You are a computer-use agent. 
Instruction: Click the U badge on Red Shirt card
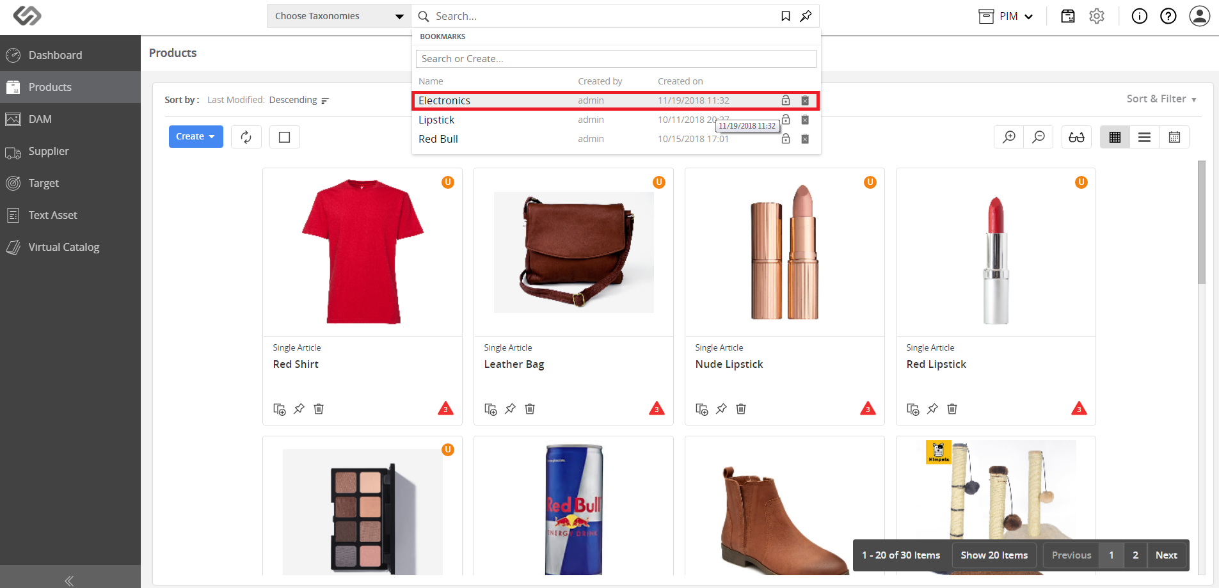[448, 182]
